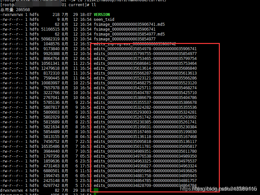Viewport: 260px width, 195px height.
Task: Click edits file ending in 35167468
Action: coord(145,137)
